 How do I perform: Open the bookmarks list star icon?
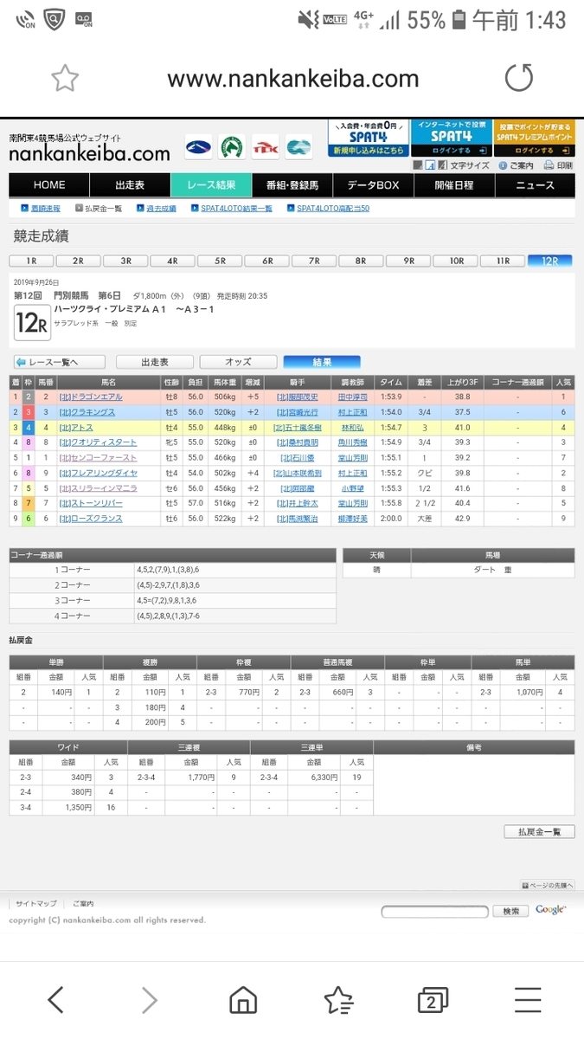[338, 1000]
